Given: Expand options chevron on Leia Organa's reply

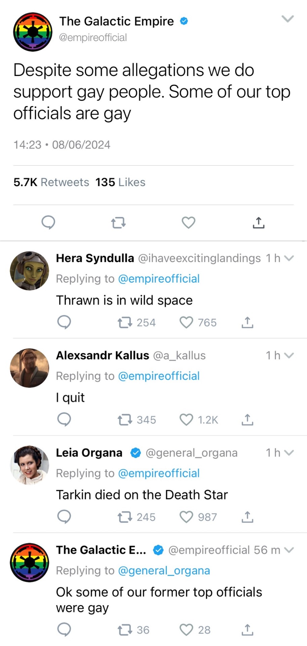Looking at the screenshot, I should [289, 453].
